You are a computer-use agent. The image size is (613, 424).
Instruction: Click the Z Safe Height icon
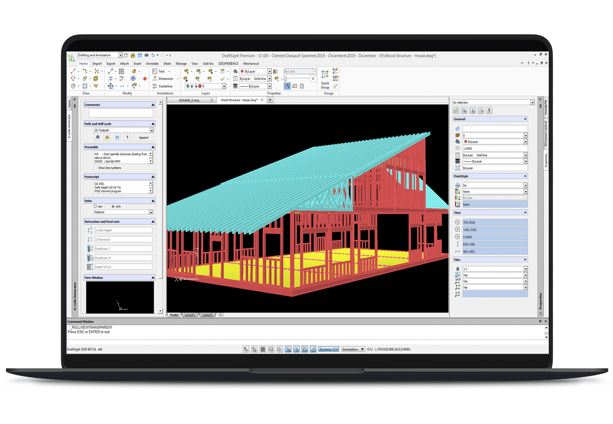[90, 230]
